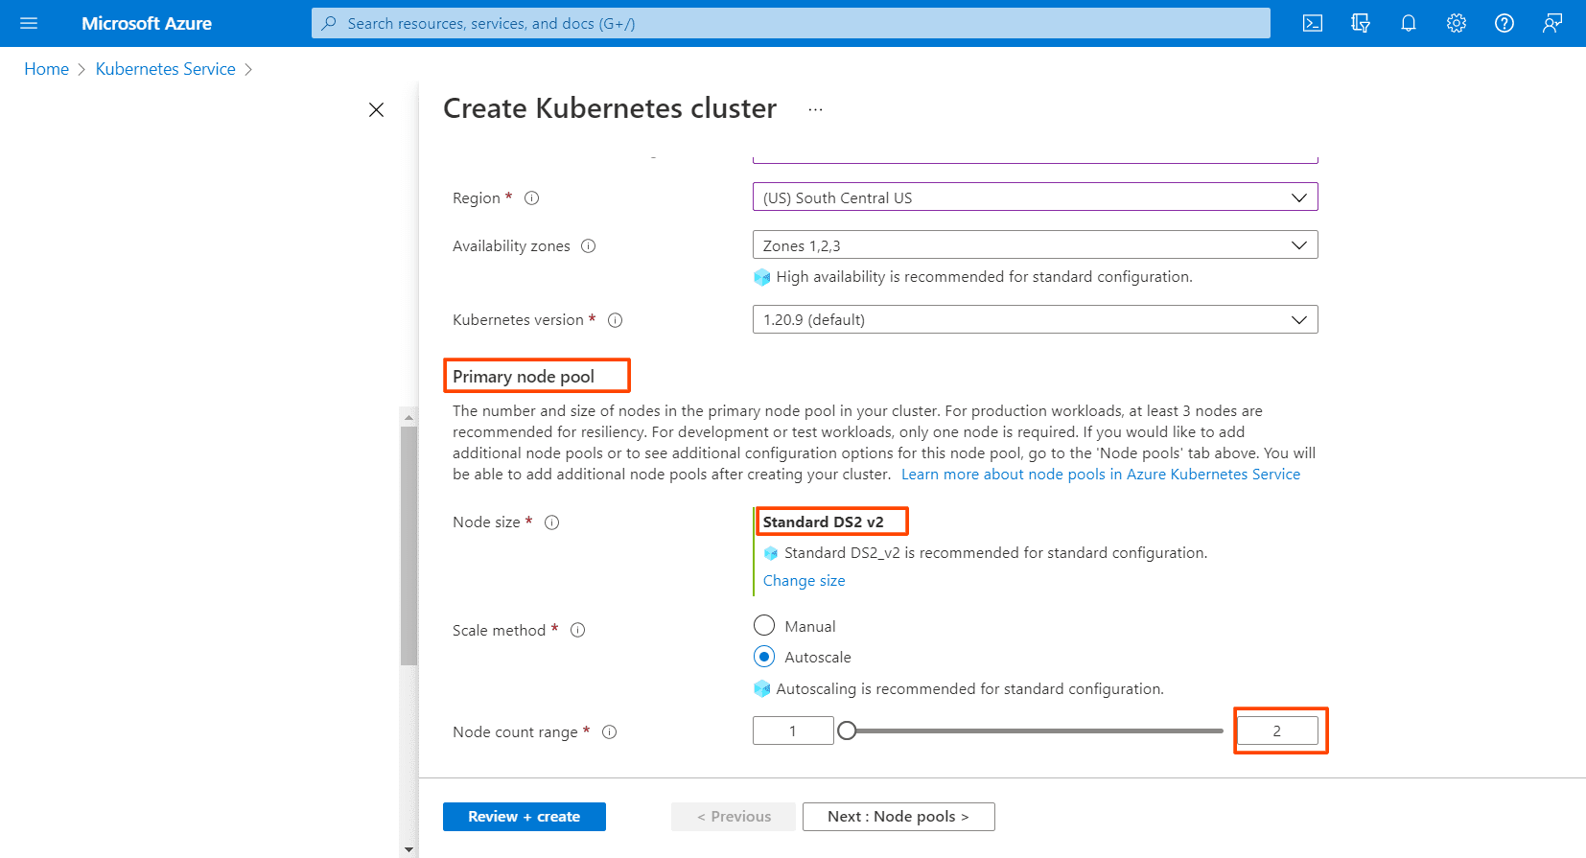Select the Manual scale method
The height and width of the screenshot is (858, 1586).
click(764, 626)
